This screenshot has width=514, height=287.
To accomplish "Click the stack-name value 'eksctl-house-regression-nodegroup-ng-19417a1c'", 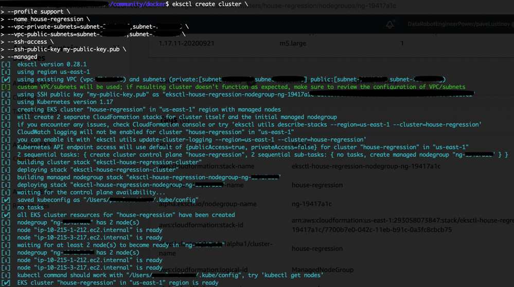I will point(366,166).
